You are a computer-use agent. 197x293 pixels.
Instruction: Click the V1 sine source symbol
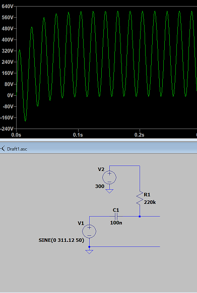pyautogui.click(x=89, y=231)
